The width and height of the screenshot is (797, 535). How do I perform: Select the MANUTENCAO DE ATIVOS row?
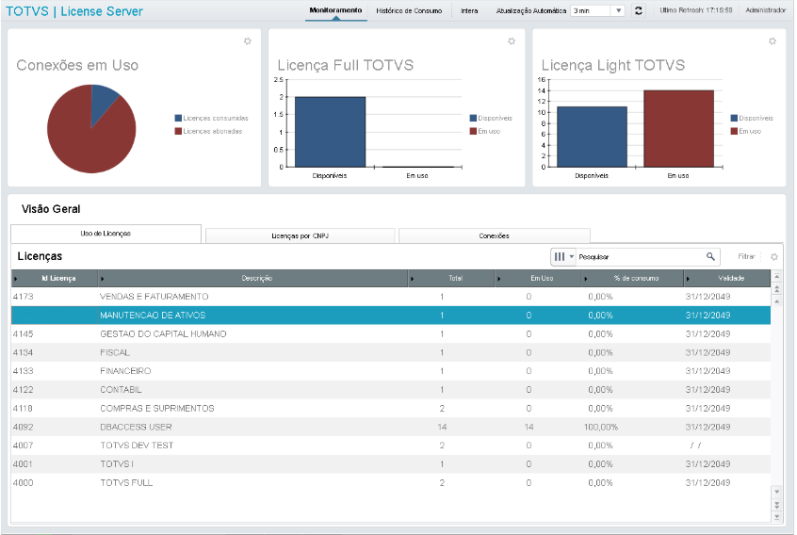point(390,315)
